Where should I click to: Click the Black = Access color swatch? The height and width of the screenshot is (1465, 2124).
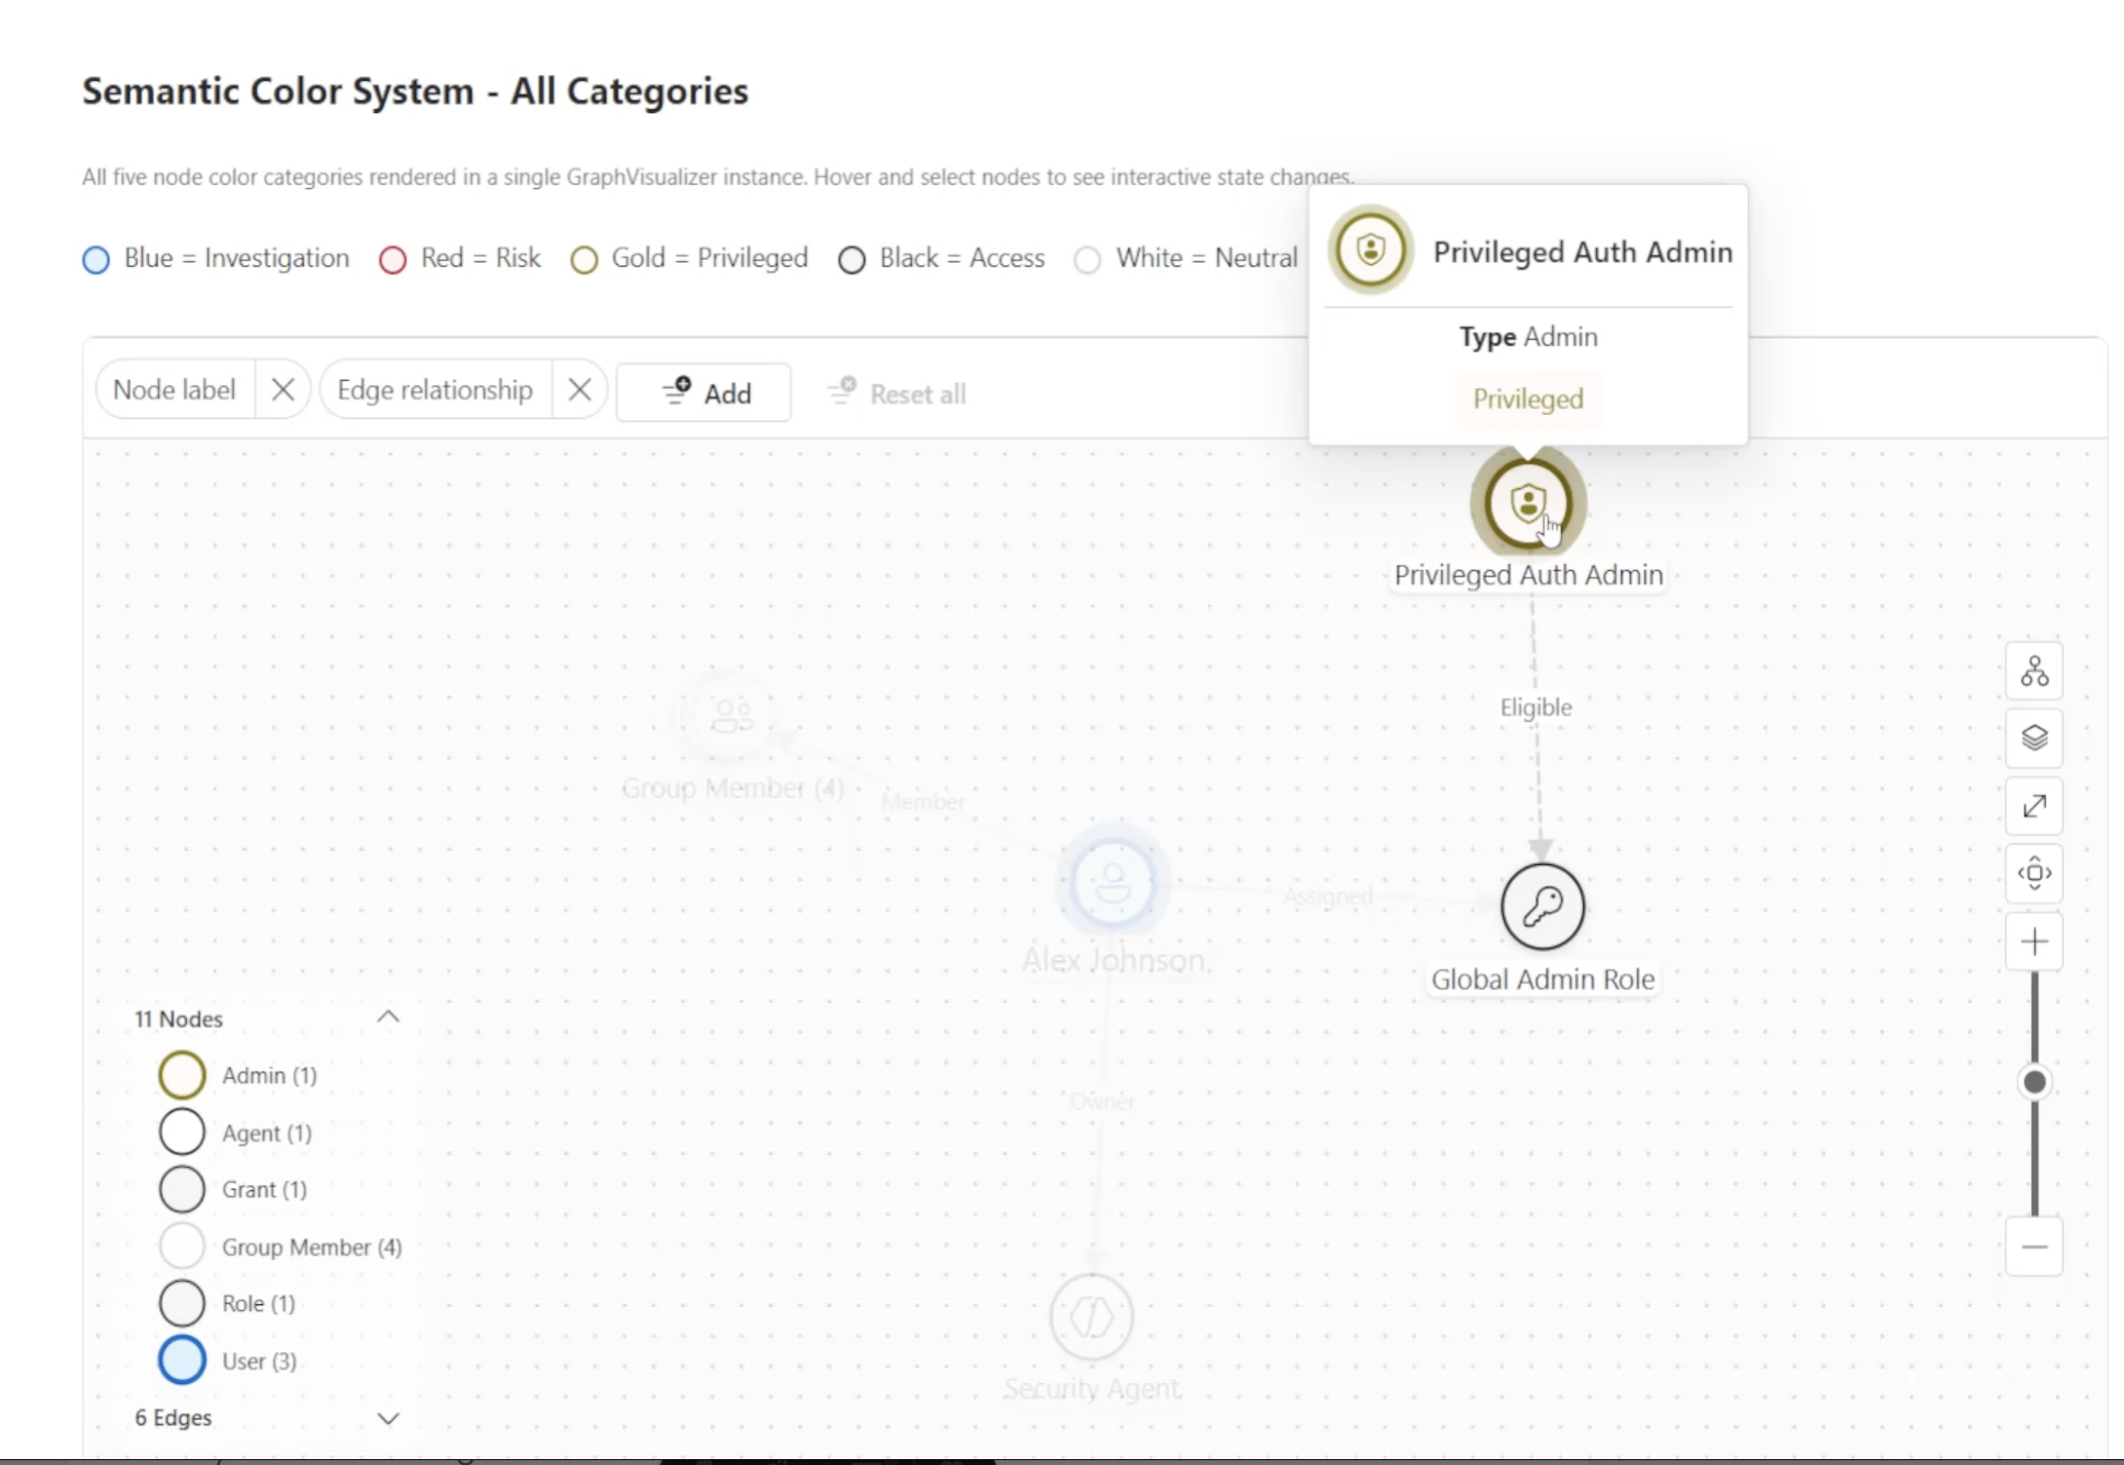tap(852, 260)
